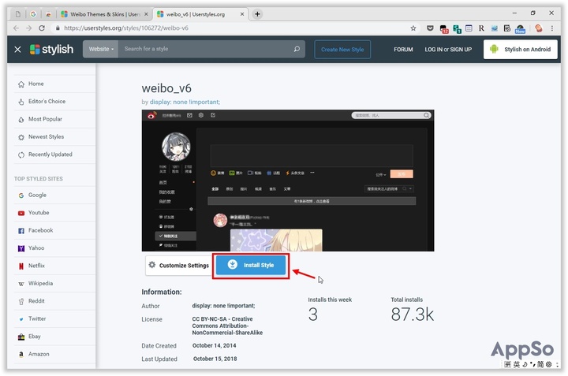Click the R extension icon in toolbar
This screenshot has height=376, width=568.
(x=481, y=28)
